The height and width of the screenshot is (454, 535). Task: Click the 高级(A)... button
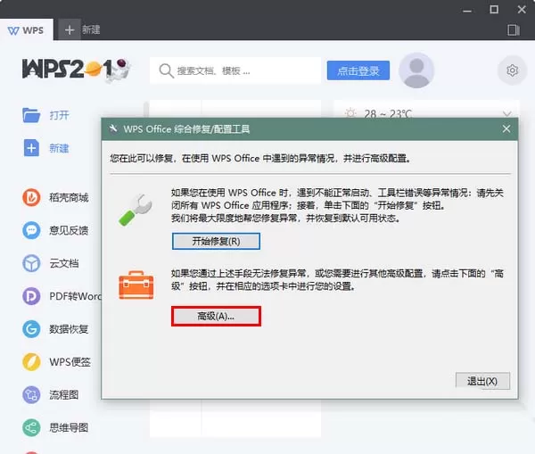click(216, 316)
